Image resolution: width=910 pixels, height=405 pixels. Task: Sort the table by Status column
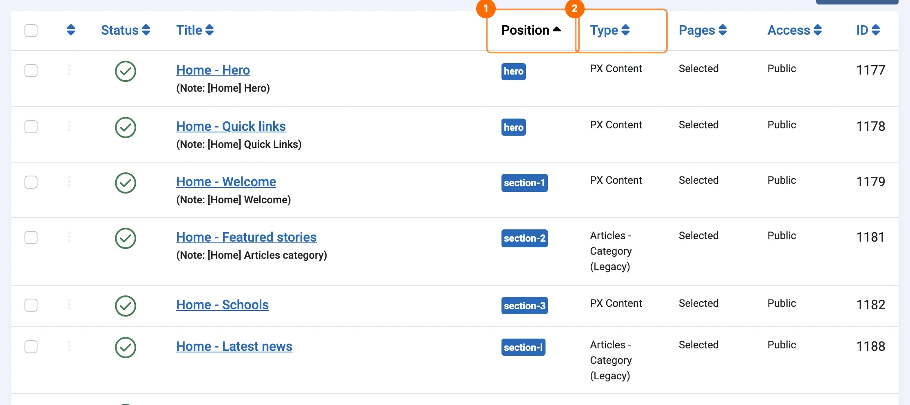(126, 30)
